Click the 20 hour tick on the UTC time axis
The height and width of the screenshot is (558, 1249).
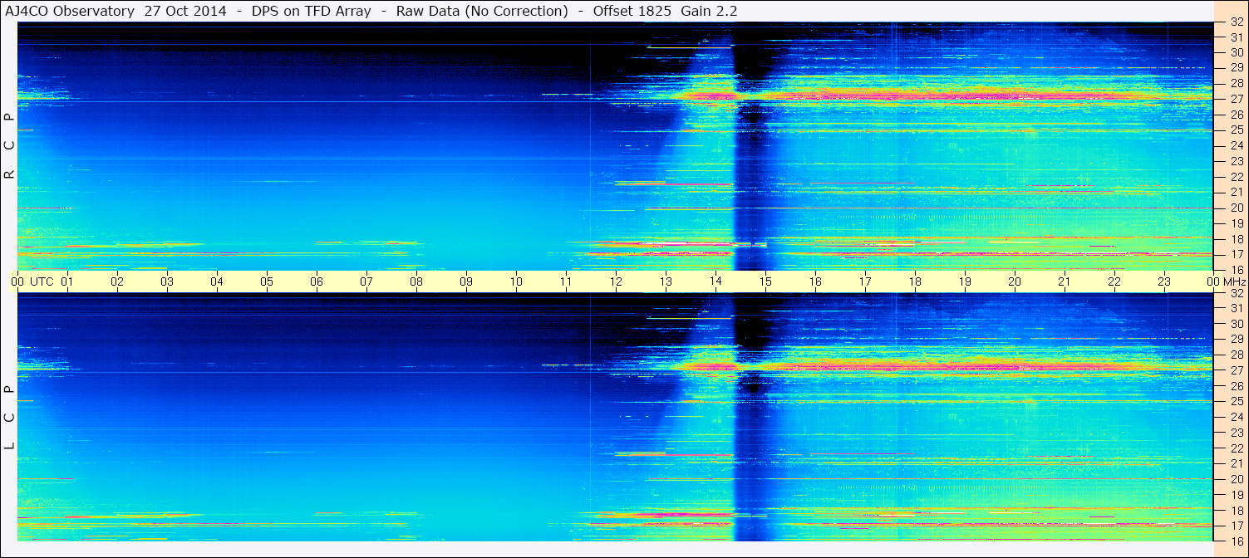point(1015,281)
